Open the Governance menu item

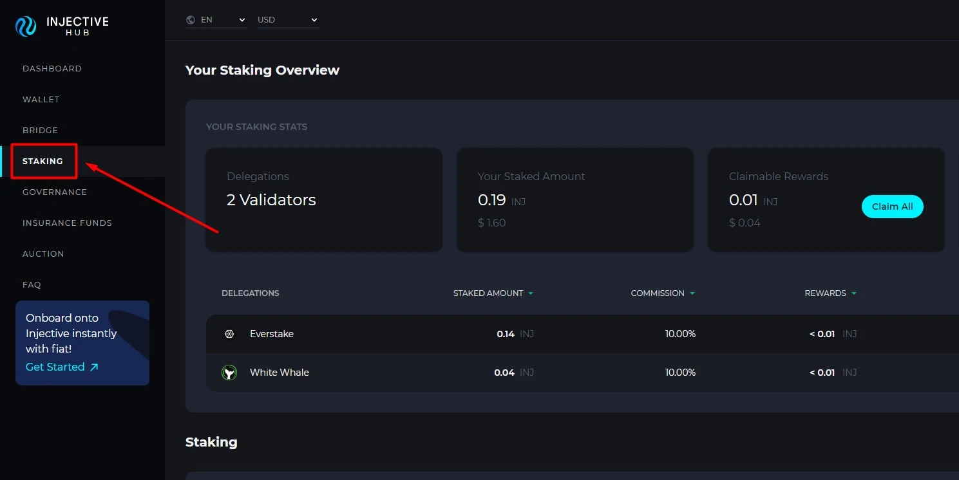tap(55, 192)
